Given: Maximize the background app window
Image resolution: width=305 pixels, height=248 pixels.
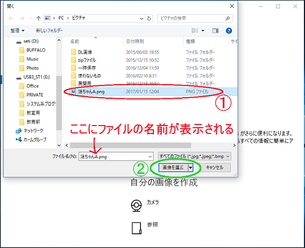Looking at the screenshot, I should [x=278, y=6].
